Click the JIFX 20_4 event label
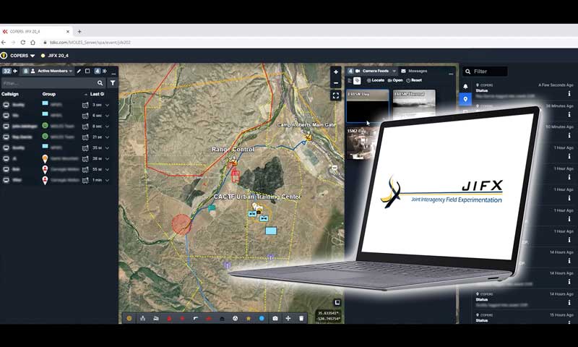Image resolution: width=578 pixels, height=347 pixels. (x=58, y=56)
